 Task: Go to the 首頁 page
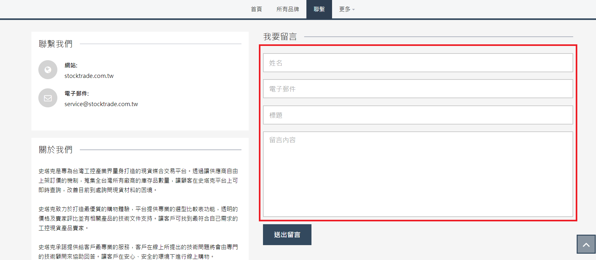click(256, 9)
